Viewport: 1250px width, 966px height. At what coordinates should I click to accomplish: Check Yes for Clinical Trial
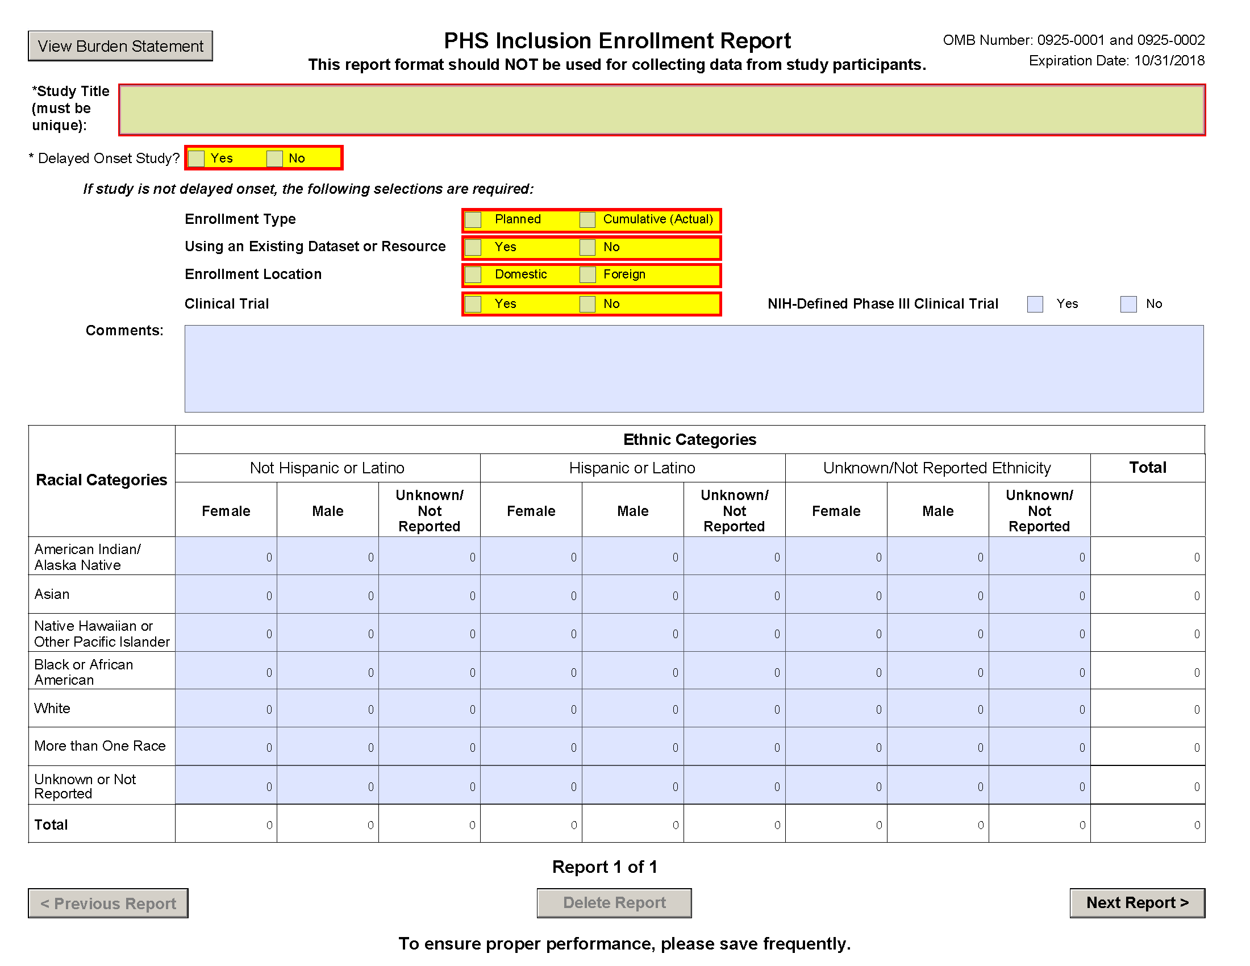coord(473,304)
